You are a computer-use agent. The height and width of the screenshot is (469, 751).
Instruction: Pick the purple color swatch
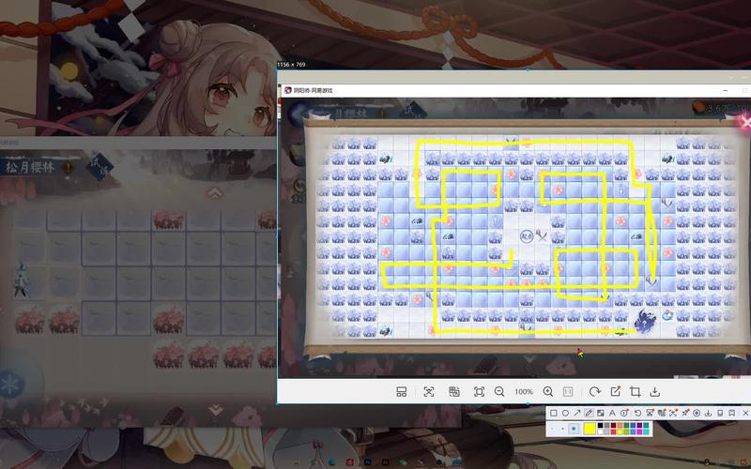coord(639,425)
